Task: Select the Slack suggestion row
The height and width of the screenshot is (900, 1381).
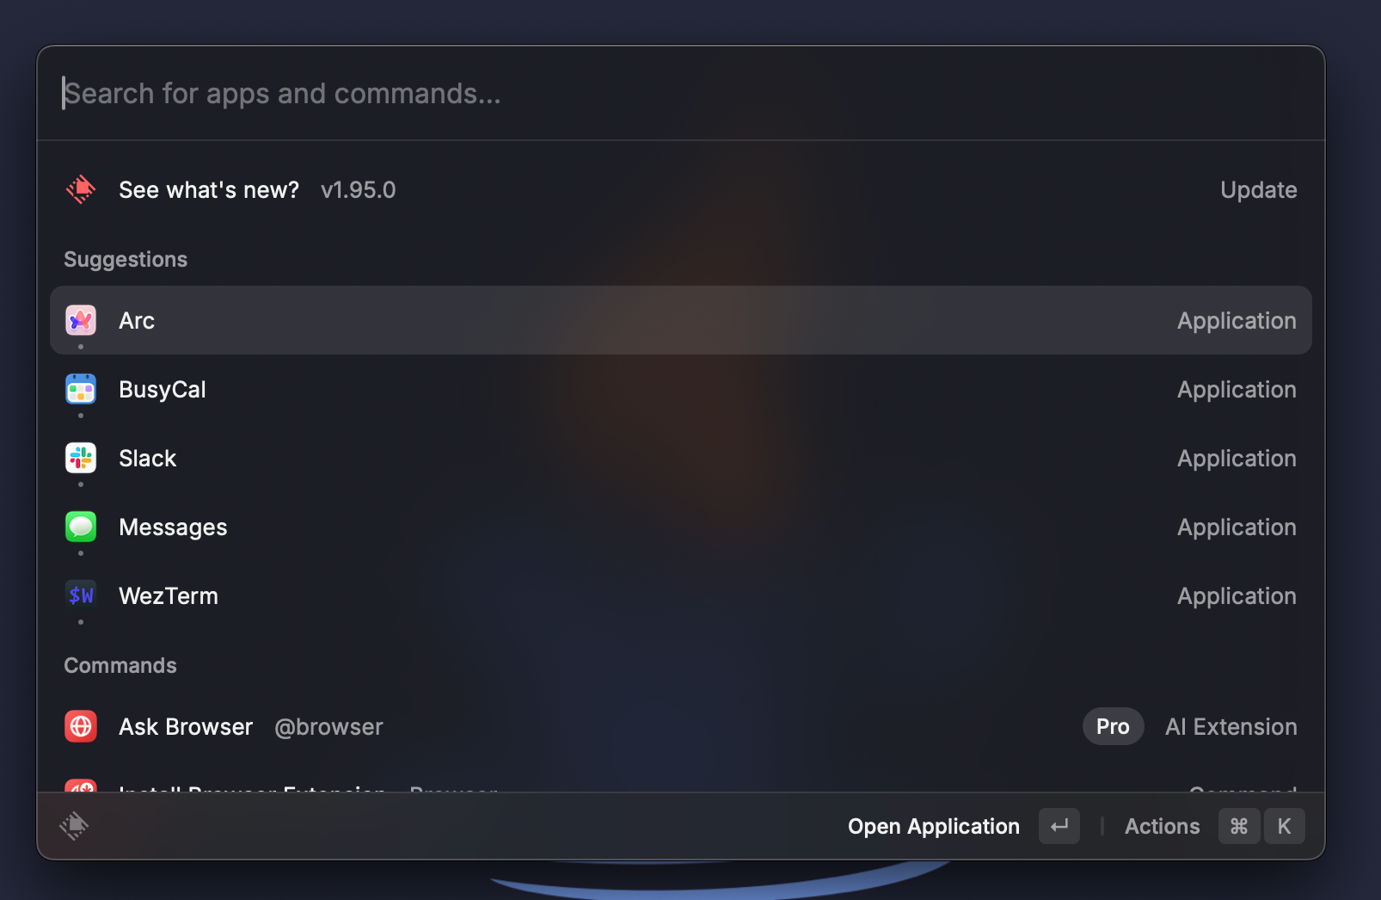Action: pos(681,458)
